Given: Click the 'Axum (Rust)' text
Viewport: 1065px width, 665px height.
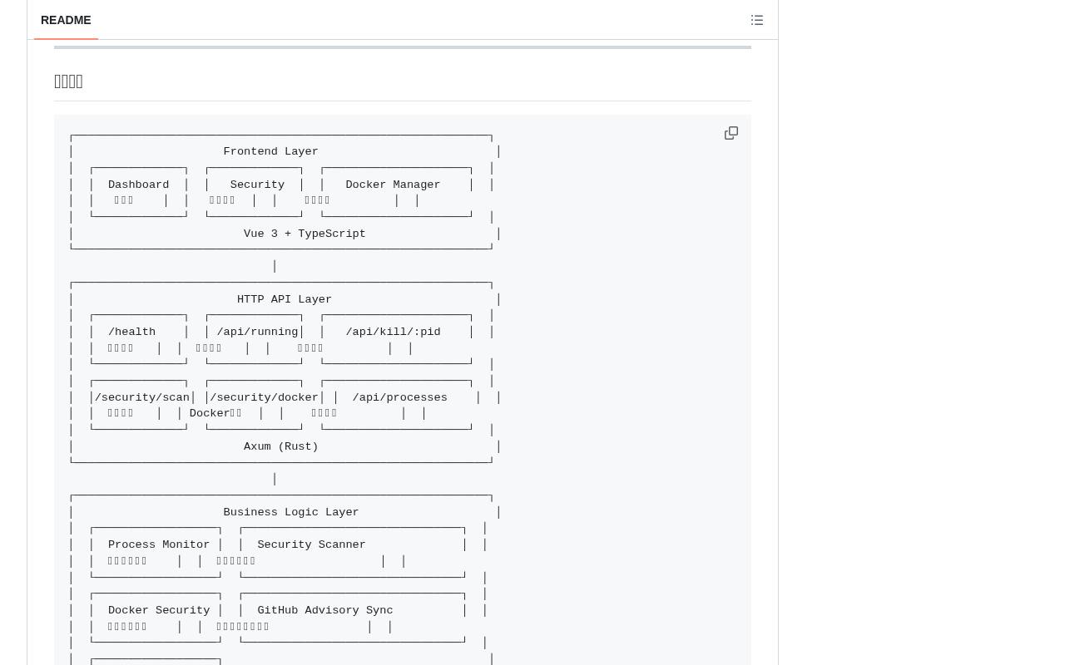Looking at the screenshot, I should [x=281, y=446].
